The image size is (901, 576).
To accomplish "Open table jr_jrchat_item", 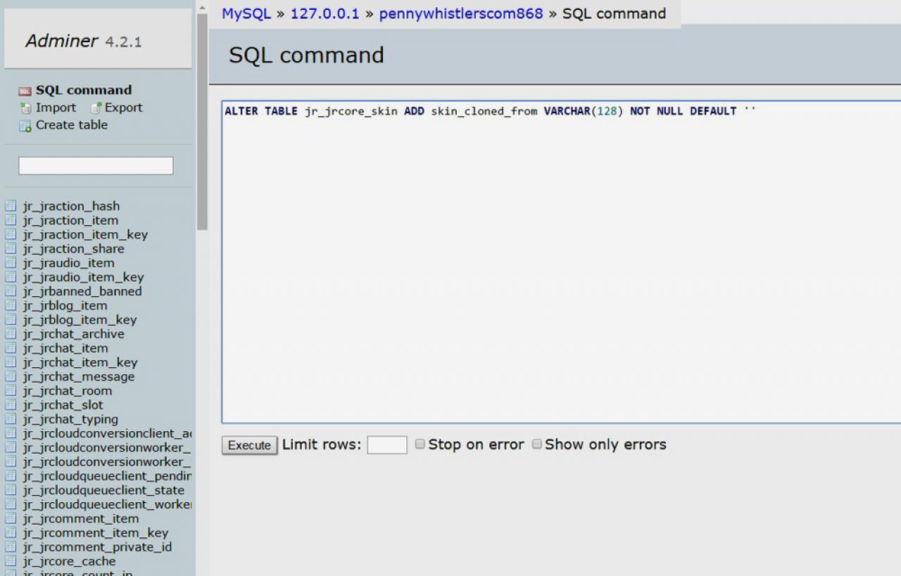I will coord(65,348).
